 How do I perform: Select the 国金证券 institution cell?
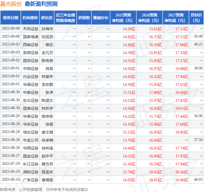tap(31, 156)
